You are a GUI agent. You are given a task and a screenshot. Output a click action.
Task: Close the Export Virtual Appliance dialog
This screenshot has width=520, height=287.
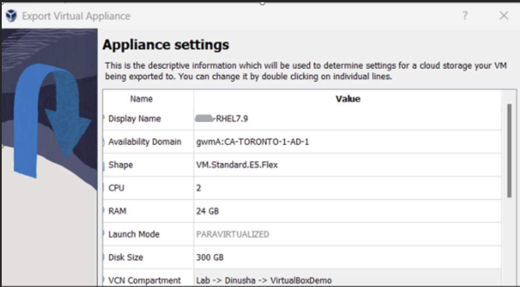tap(504, 16)
